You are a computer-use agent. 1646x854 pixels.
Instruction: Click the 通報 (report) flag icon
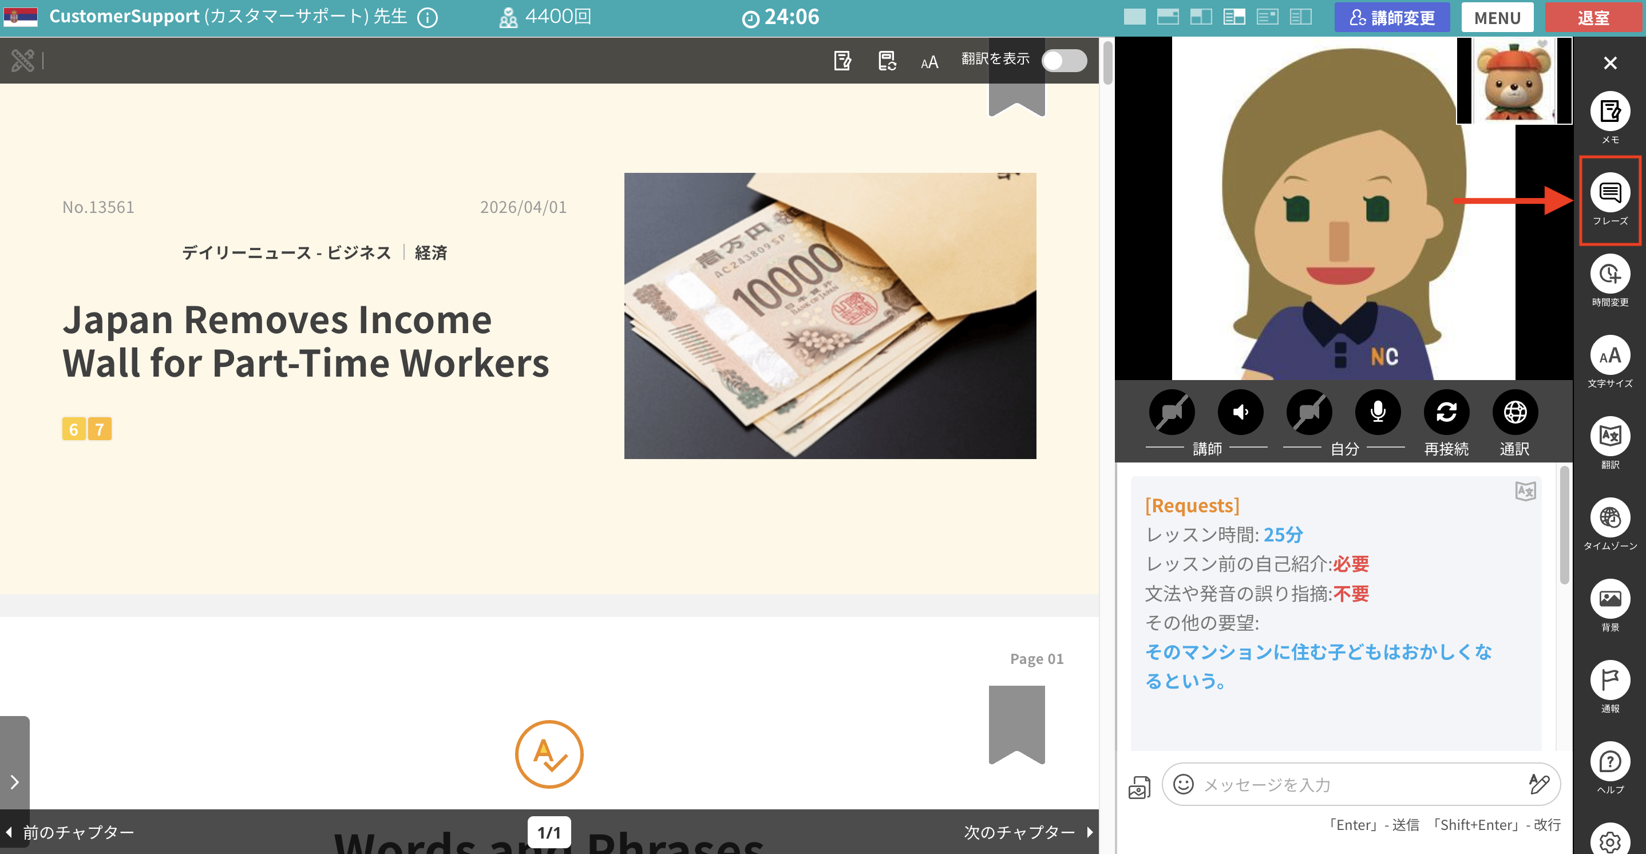1609,680
